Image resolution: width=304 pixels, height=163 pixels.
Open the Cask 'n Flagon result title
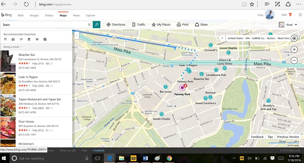(28, 77)
